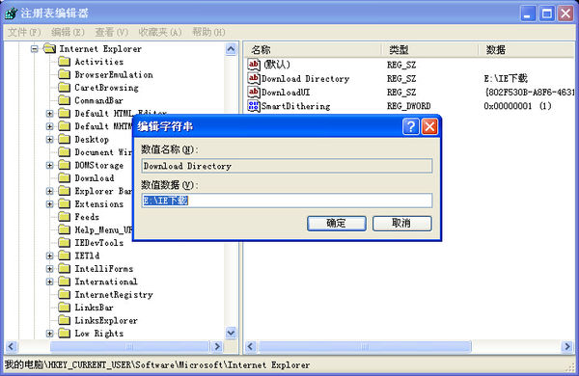
Task: Expand the Low Rights tree node
Action: [x=49, y=334]
